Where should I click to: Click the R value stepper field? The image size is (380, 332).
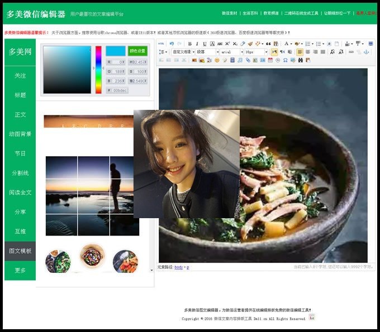pos(116,62)
